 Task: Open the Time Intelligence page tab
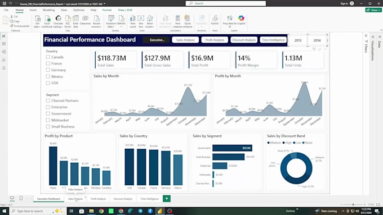149,199
